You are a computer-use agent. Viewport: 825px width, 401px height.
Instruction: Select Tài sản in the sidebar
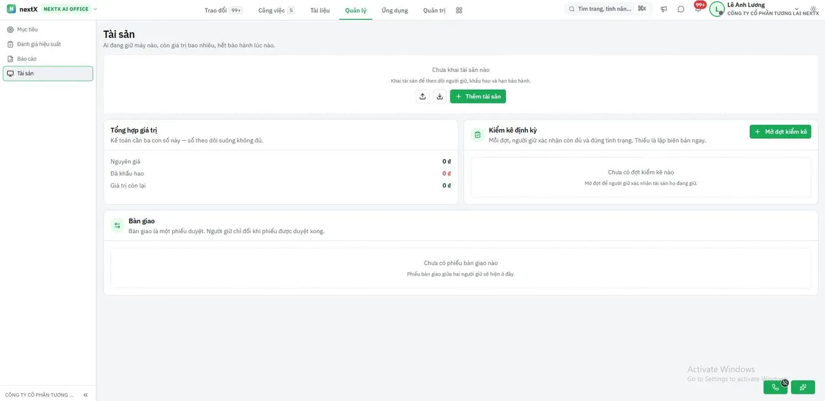click(x=48, y=74)
